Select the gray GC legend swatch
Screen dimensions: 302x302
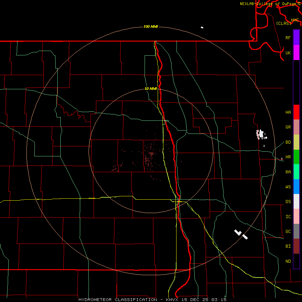point(296,231)
